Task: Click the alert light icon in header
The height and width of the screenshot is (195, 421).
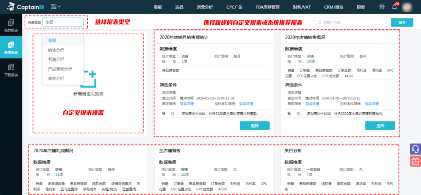Action: point(382,7)
